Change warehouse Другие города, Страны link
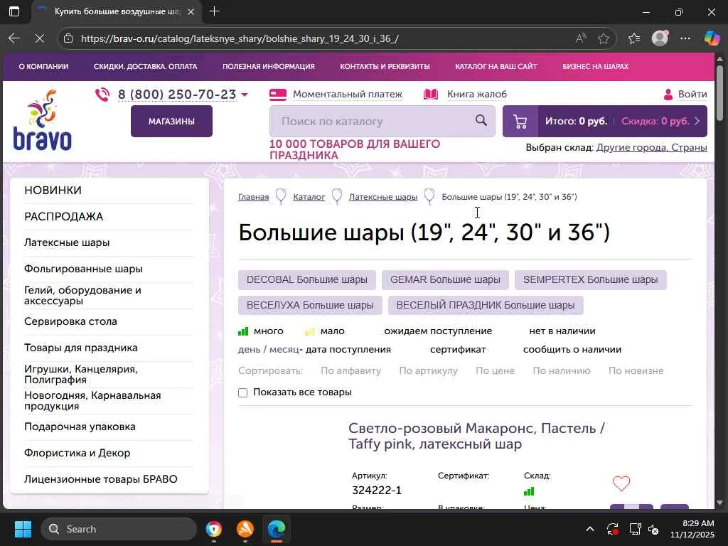The height and width of the screenshot is (546, 728). click(x=651, y=148)
